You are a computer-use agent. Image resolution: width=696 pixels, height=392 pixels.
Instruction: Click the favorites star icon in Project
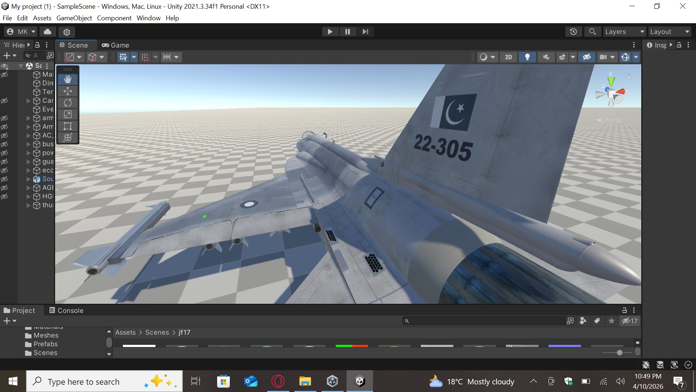[612, 321]
